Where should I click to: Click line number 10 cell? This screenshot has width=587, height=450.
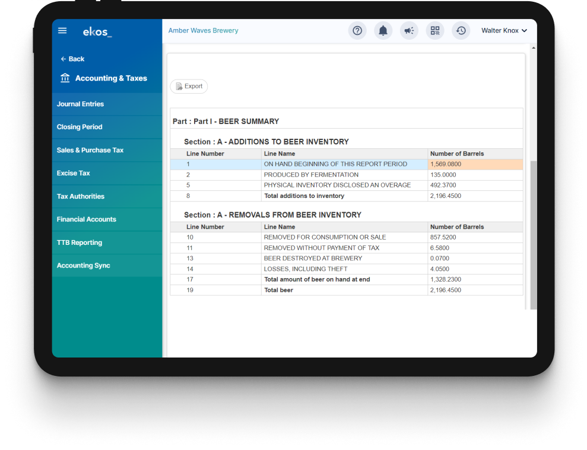(x=215, y=238)
